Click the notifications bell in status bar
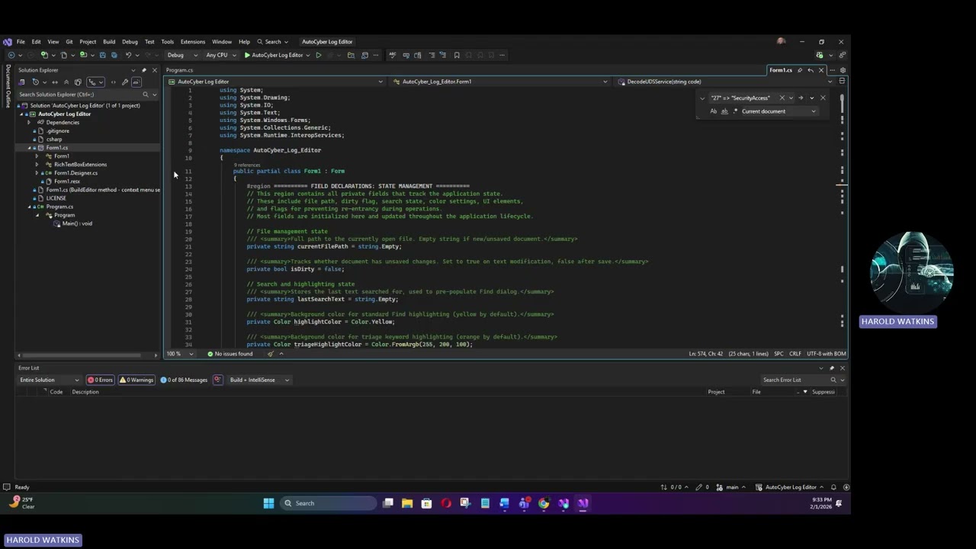Image resolution: width=976 pixels, height=549 pixels. point(833,487)
